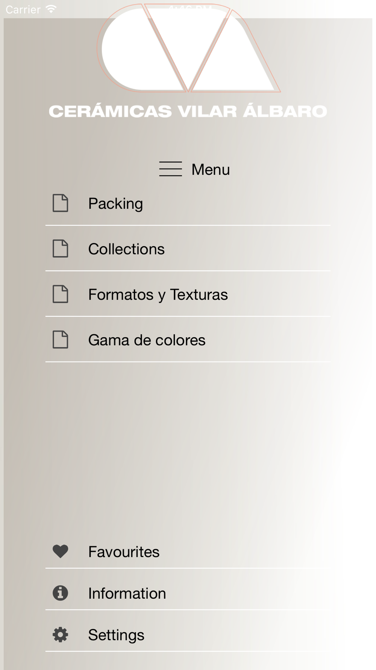Tap the Carrier status bar label
Image resolution: width=376 pixels, height=670 pixels.
(x=23, y=9)
